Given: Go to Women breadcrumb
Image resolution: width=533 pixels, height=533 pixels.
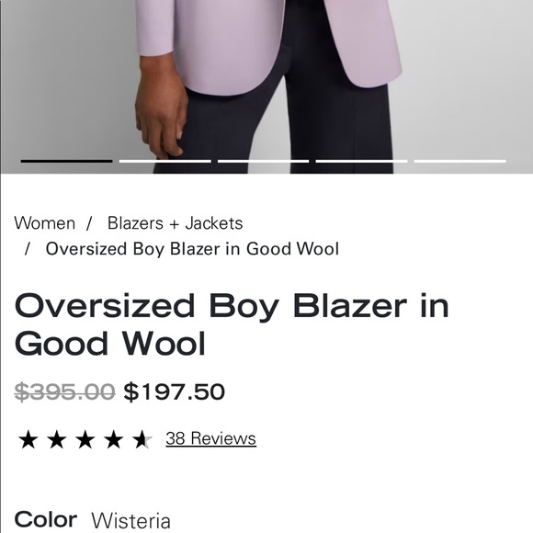Looking at the screenshot, I should coord(44,223).
